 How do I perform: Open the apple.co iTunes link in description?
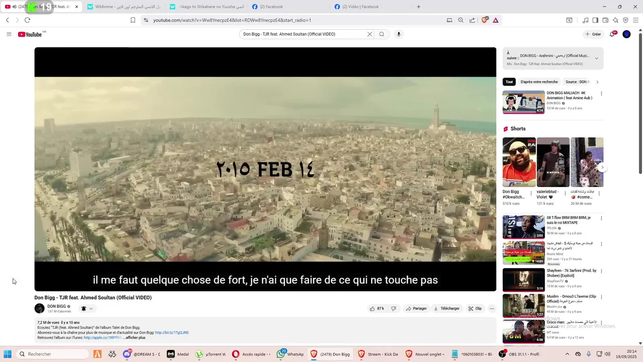click(x=102, y=337)
